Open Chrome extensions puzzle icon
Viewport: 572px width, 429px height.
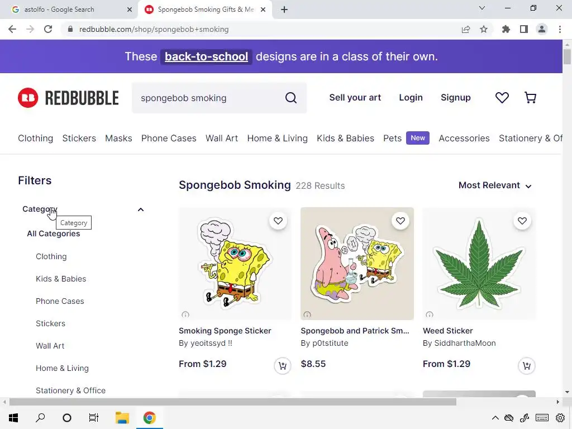506,29
